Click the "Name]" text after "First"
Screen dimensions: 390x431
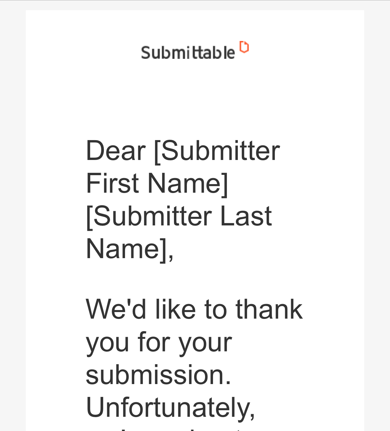click(188, 183)
